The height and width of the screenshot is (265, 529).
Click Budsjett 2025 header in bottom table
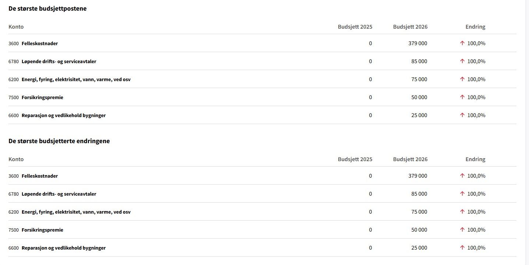355,159
